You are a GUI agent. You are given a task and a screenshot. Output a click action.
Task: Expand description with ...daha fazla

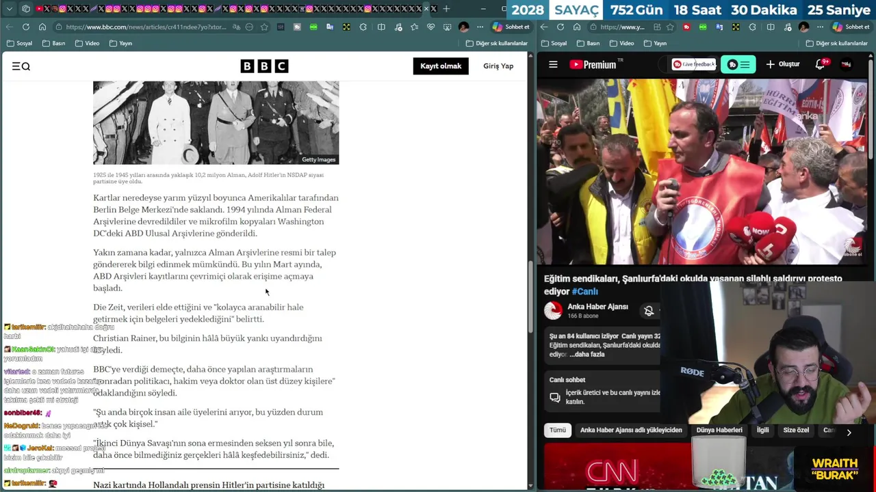pos(586,355)
